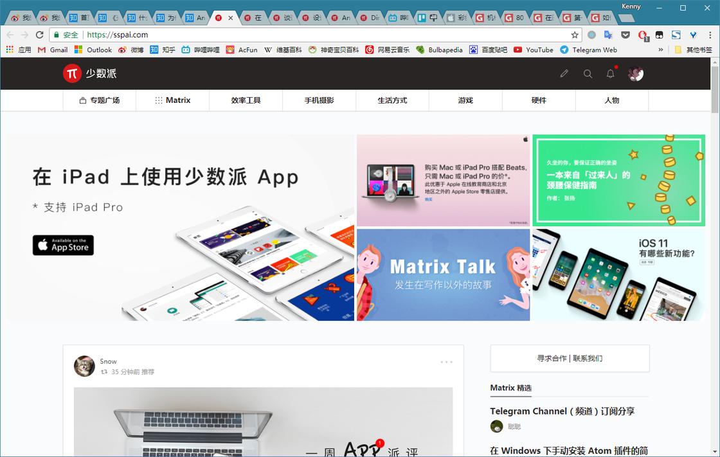The image size is (720, 457).
Task: Open the 网易云音乐 bookmark
Action: tap(388, 49)
